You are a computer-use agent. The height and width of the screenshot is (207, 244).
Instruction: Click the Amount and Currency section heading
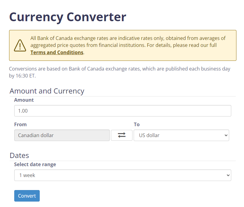point(47,91)
